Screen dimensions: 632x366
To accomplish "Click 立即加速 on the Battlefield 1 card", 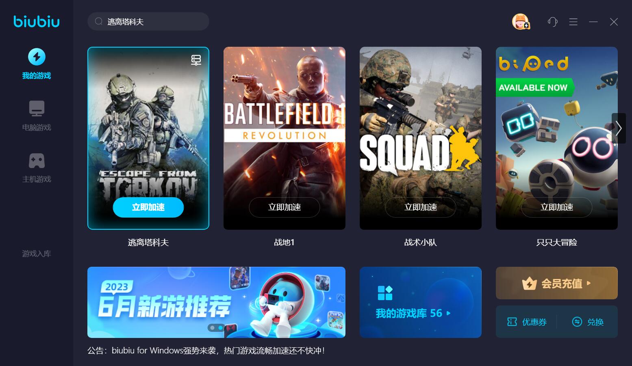I will (285, 207).
